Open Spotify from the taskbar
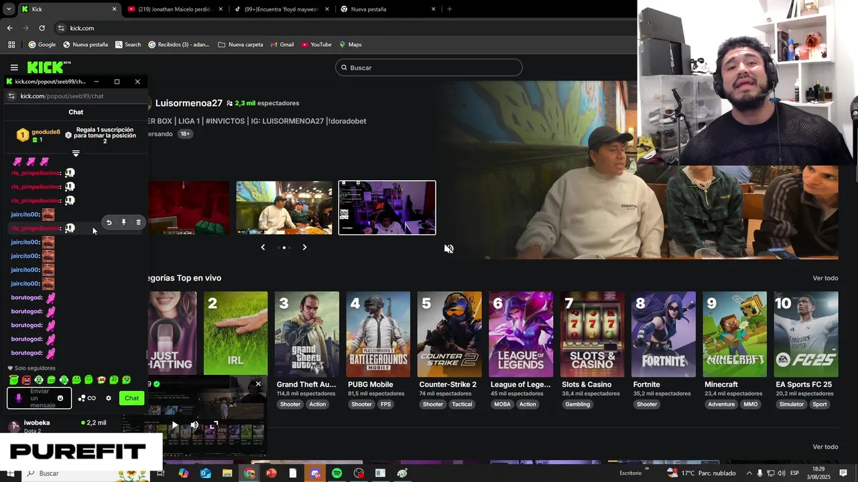 (x=336, y=473)
